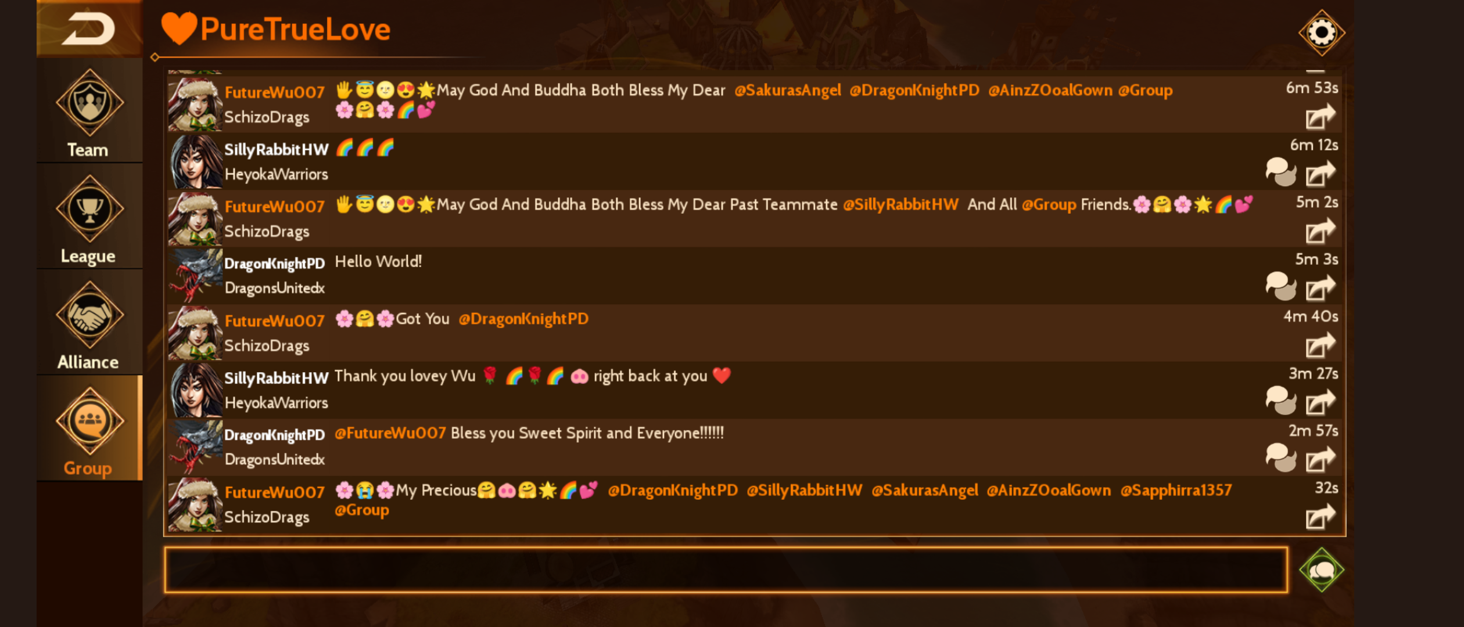
Task: Reply to the Thank you lovey Wu message
Action: coord(1280,401)
